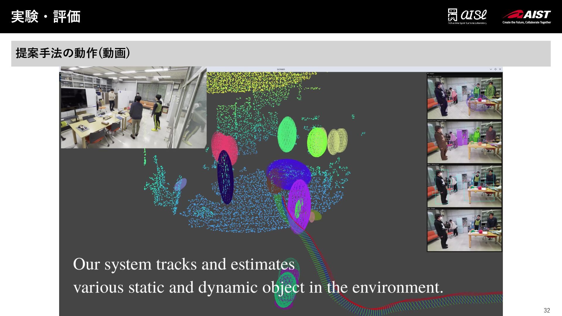
Task: Click the diamond maximize icon in titlebar
Action: coord(496,69)
